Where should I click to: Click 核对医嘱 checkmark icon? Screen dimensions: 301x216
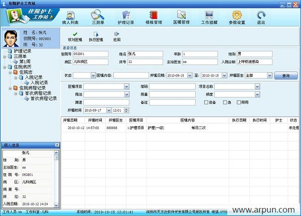click(x=75, y=37)
